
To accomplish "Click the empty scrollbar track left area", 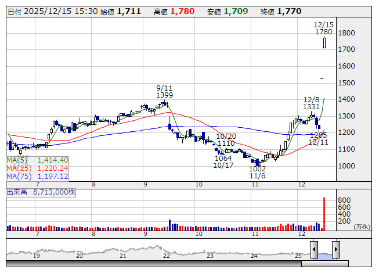I will (154, 264).
